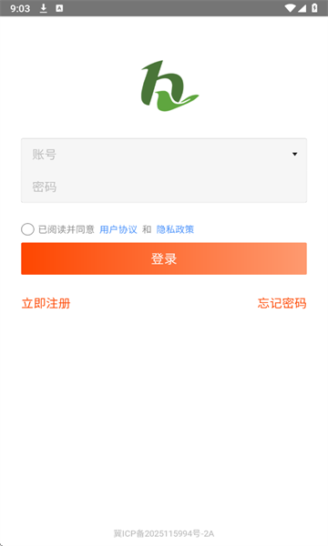This screenshot has height=546, width=328.
Task: Select 立即注册 to register now
Action: [x=46, y=303]
